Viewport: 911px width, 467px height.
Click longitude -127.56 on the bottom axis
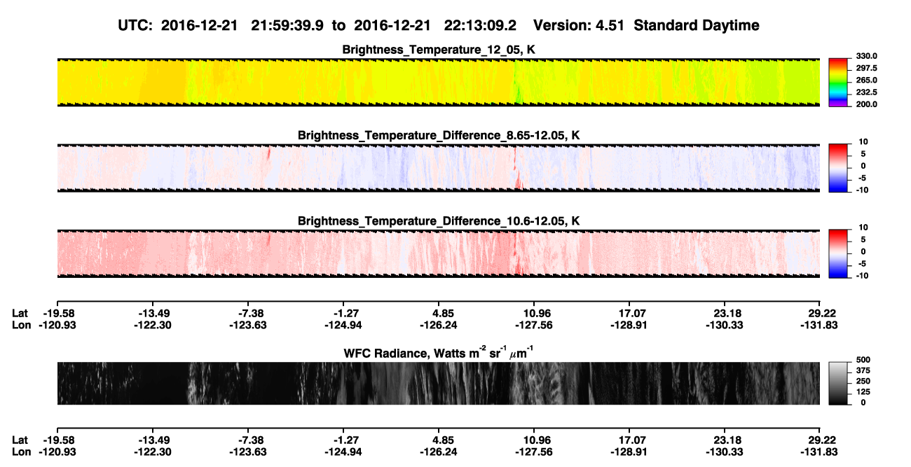(x=533, y=452)
